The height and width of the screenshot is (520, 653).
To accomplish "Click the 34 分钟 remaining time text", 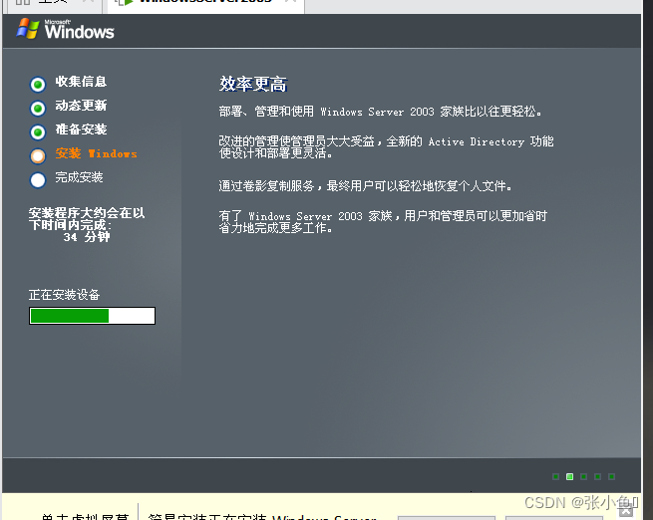I will [87, 237].
